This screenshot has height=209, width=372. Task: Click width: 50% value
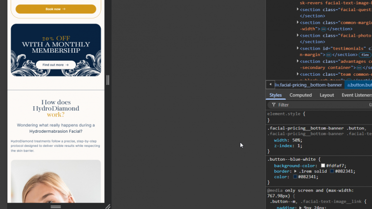[296, 140]
